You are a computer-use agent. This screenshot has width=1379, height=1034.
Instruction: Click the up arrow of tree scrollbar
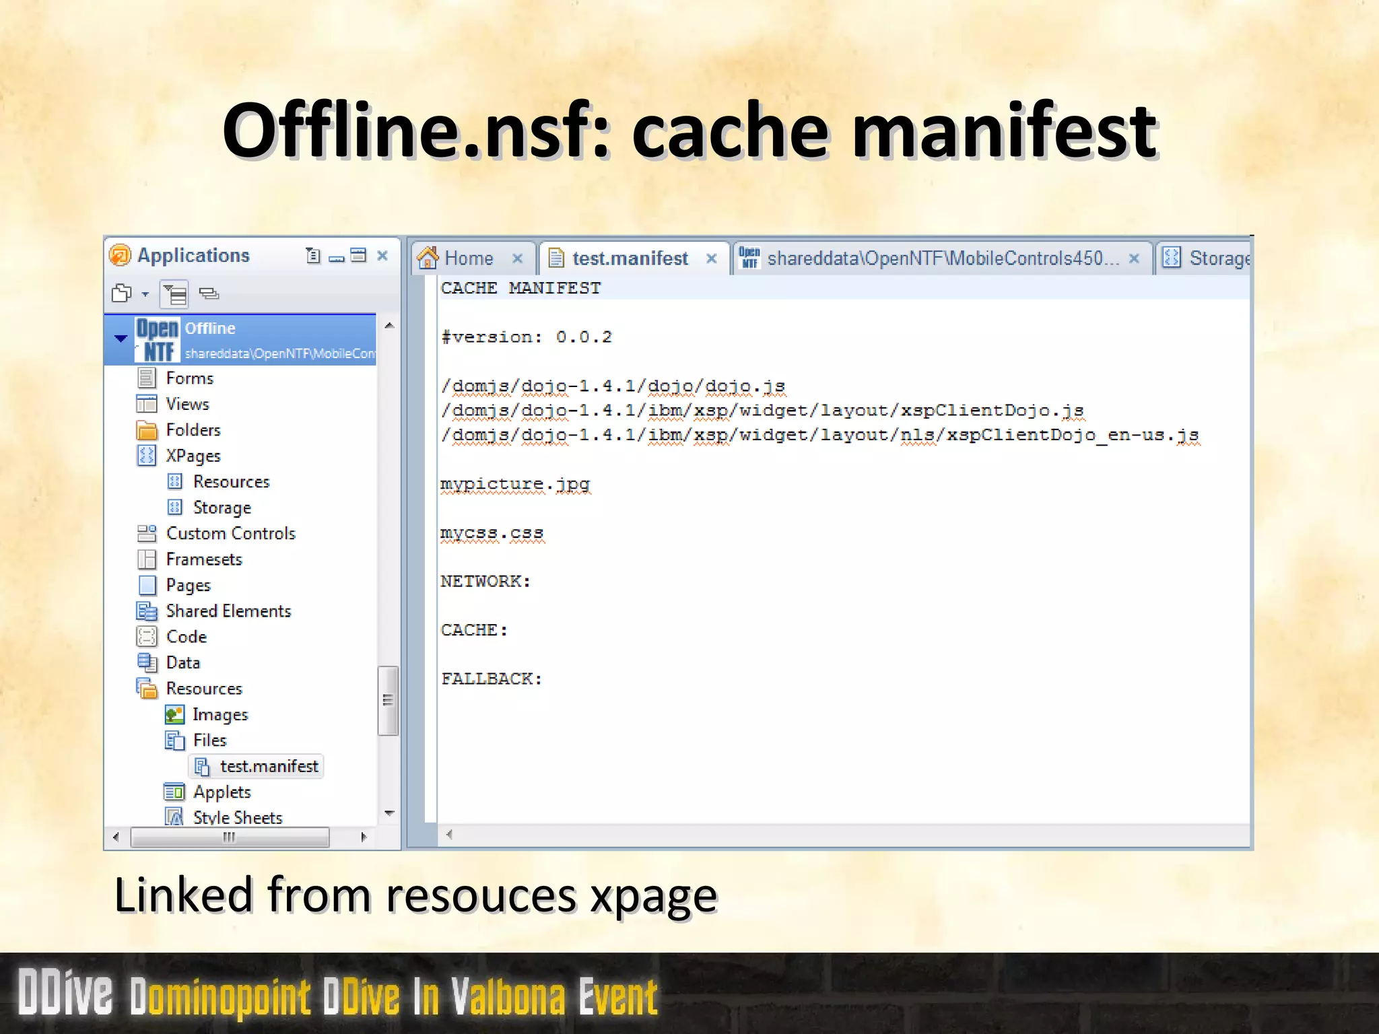pos(389,326)
